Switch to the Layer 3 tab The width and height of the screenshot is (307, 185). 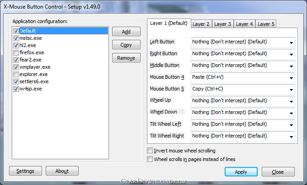tap(223, 24)
